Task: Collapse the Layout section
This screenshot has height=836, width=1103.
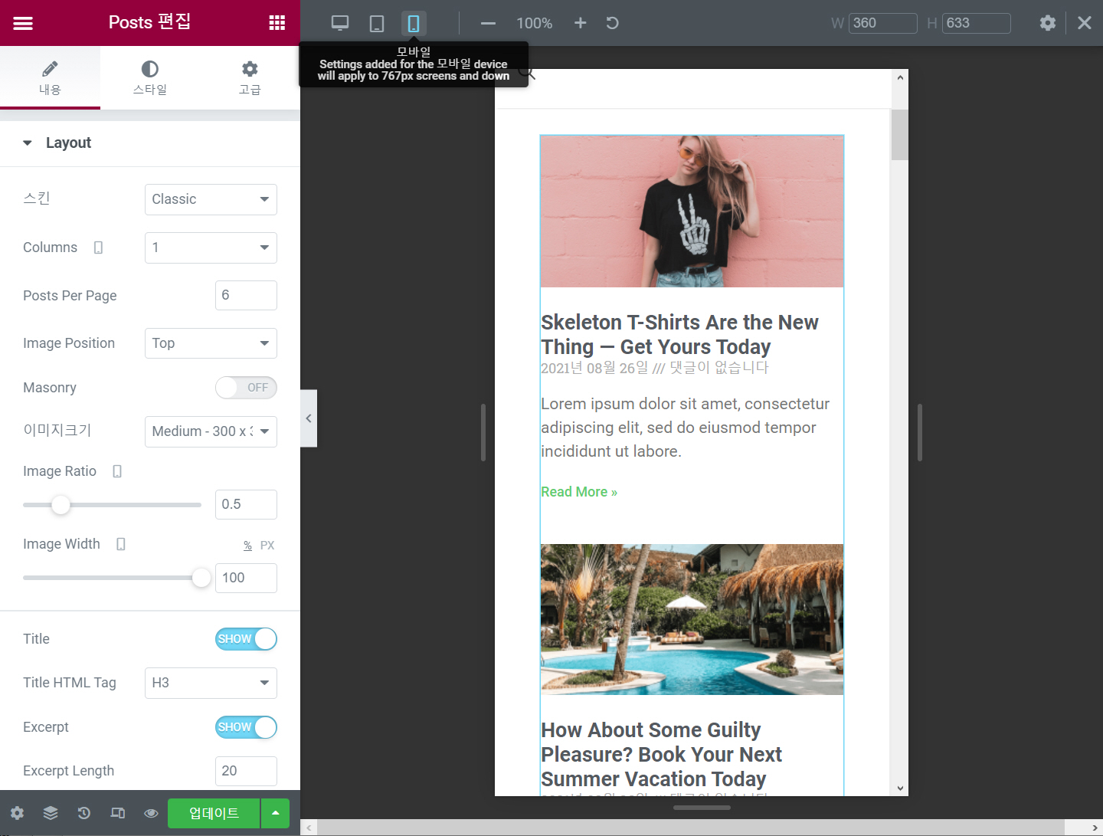Action: tap(150, 143)
